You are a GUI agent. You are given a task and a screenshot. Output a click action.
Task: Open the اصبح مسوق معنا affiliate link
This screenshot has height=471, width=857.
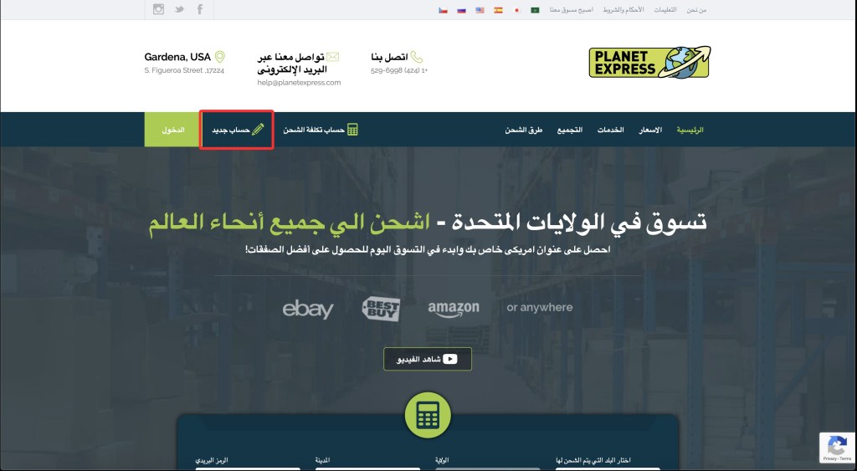571,10
